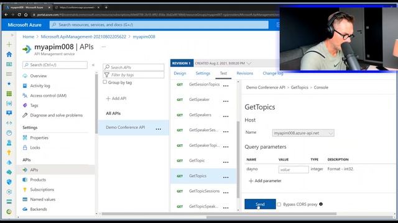Select the GetSessionTopics operation
398x223 pixels.
pyautogui.click(x=204, y=84)
